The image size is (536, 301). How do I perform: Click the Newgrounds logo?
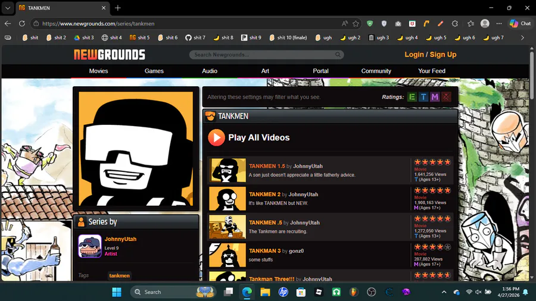(110, 55)
